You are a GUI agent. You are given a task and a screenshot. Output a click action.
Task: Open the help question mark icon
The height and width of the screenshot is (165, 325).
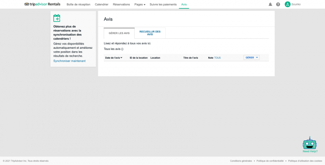[278, 4]
